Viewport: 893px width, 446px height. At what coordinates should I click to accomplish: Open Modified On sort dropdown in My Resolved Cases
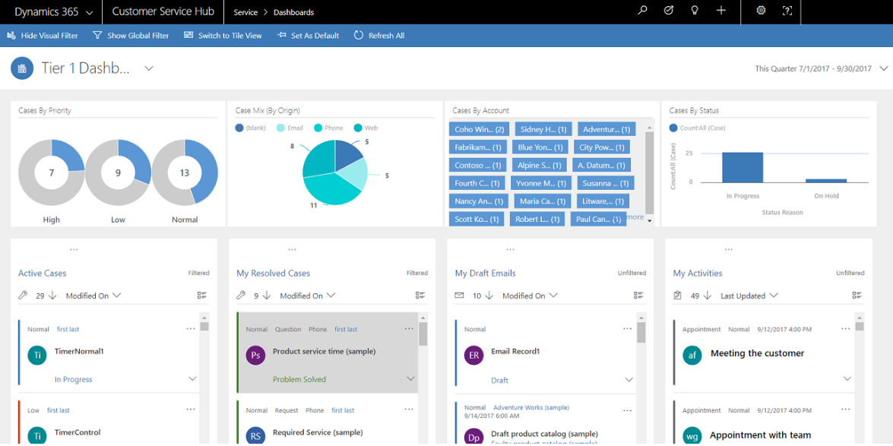pyautogui.click(x=308, y=296)
